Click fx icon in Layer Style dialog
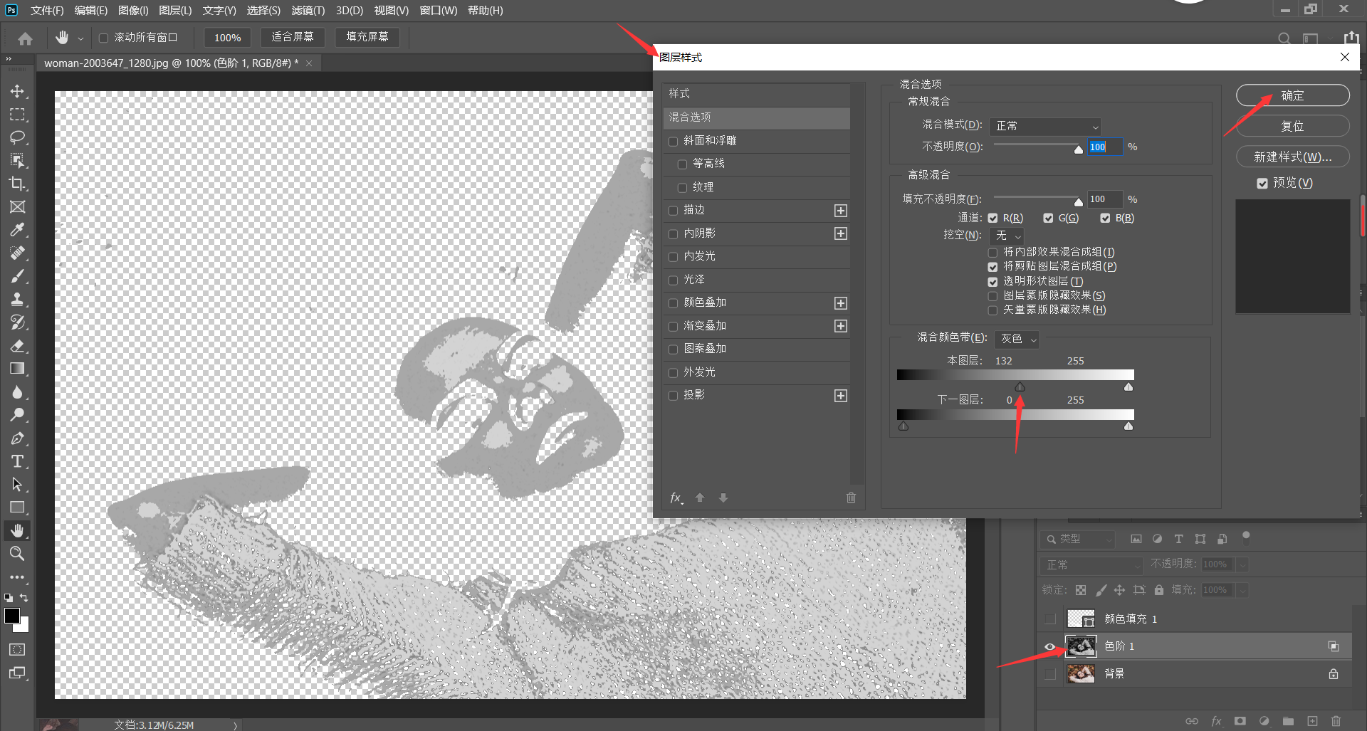 [676, 498]
